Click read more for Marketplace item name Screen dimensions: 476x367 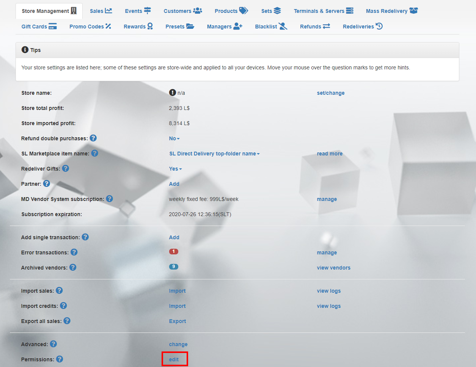tap(330, 154)
